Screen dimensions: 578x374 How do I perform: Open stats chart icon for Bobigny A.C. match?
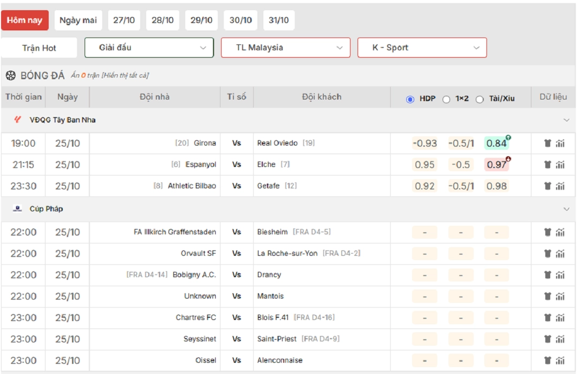560,275
